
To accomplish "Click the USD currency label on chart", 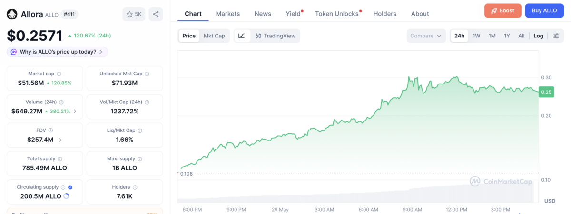I will [550, 201].
